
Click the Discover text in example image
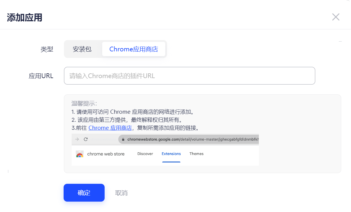click(145, 154)
